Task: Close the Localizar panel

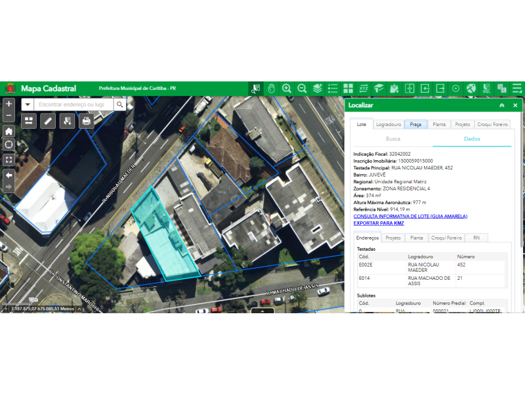Action: click(515, 105)
